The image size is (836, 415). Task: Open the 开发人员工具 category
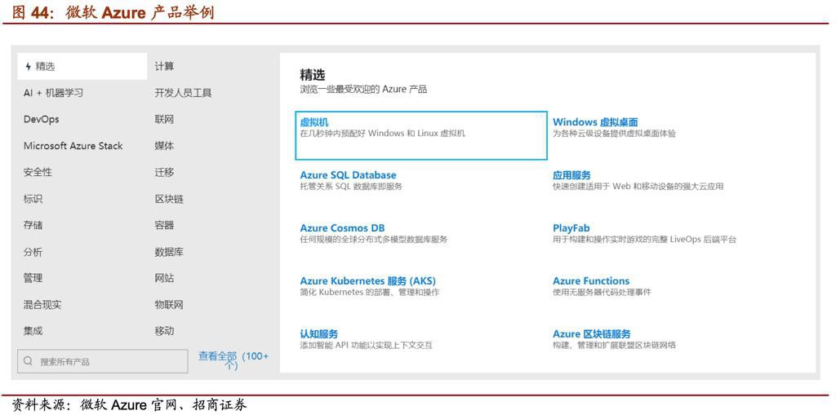(184, 93)
